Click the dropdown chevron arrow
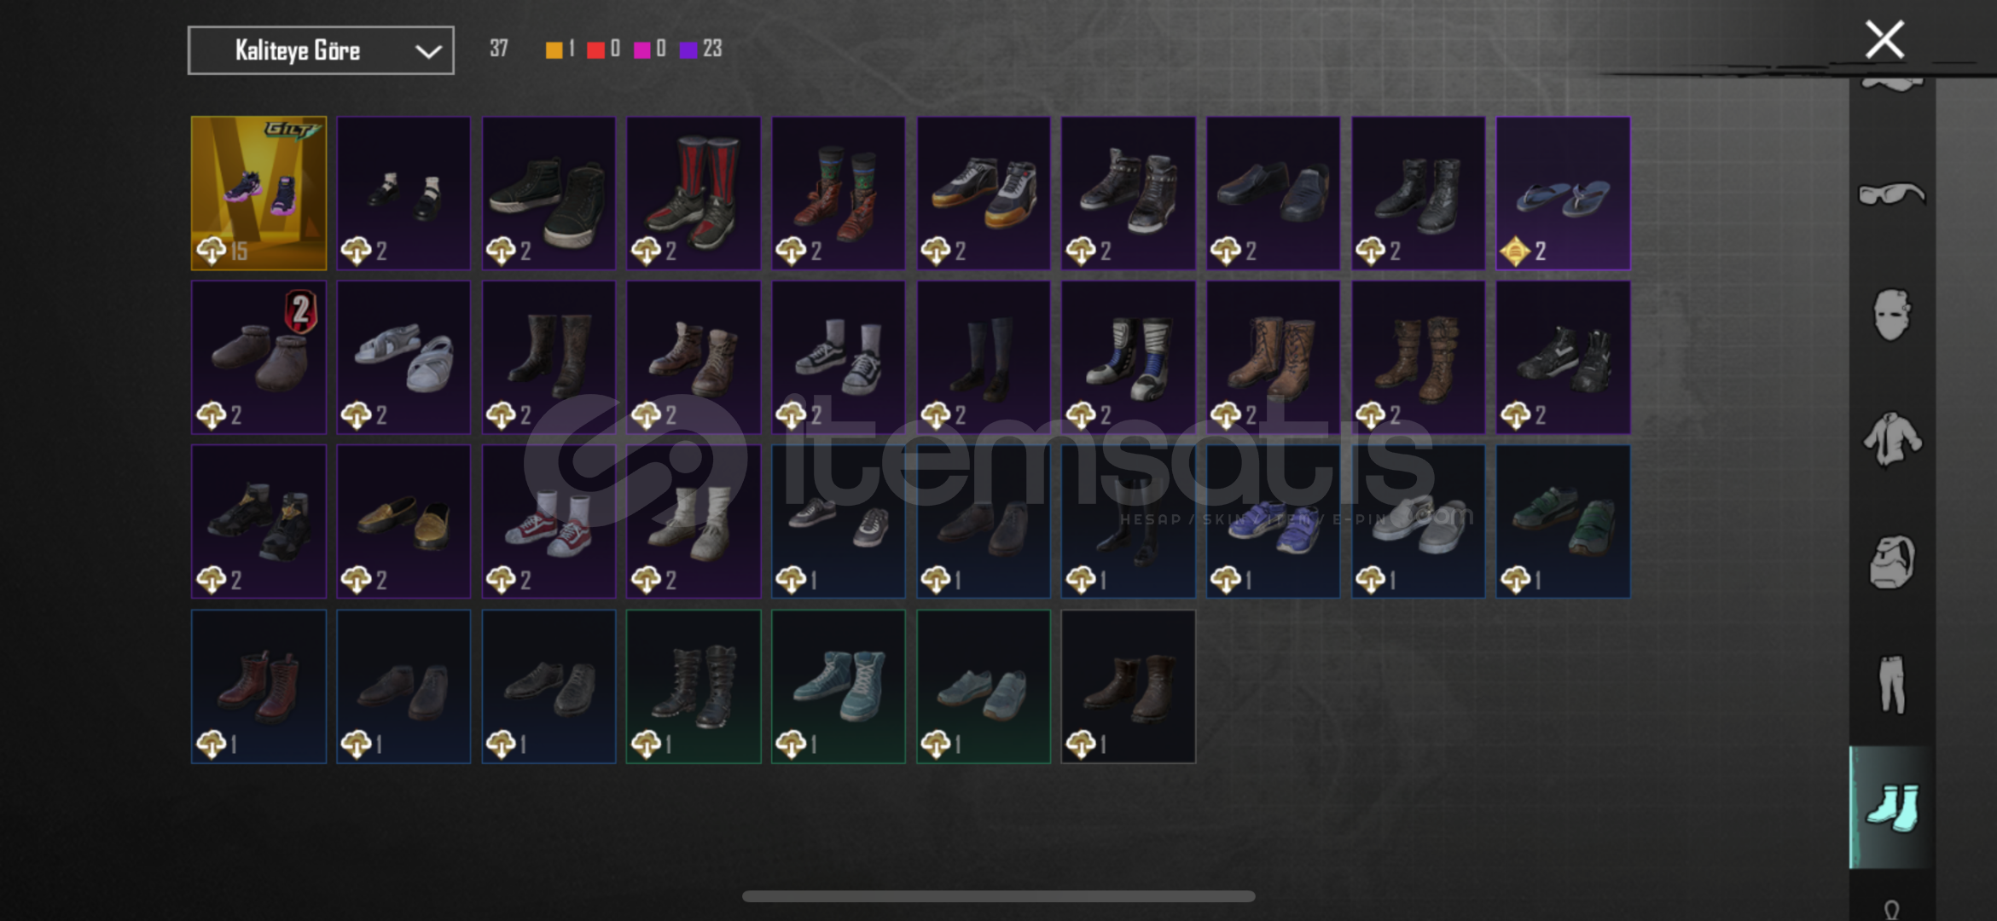 [x=428, y=51]
